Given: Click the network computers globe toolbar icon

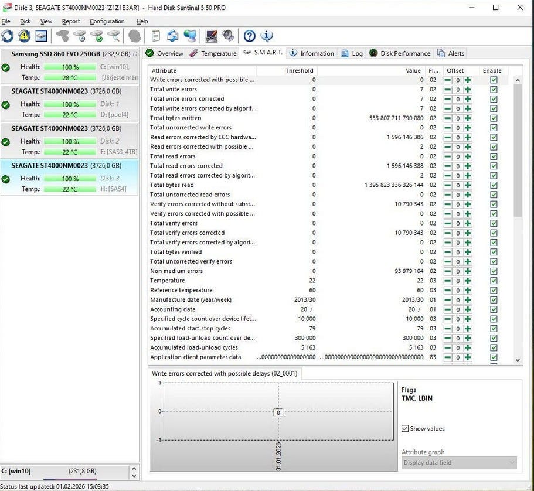Looking at the screenshot, I should (190, 36).
